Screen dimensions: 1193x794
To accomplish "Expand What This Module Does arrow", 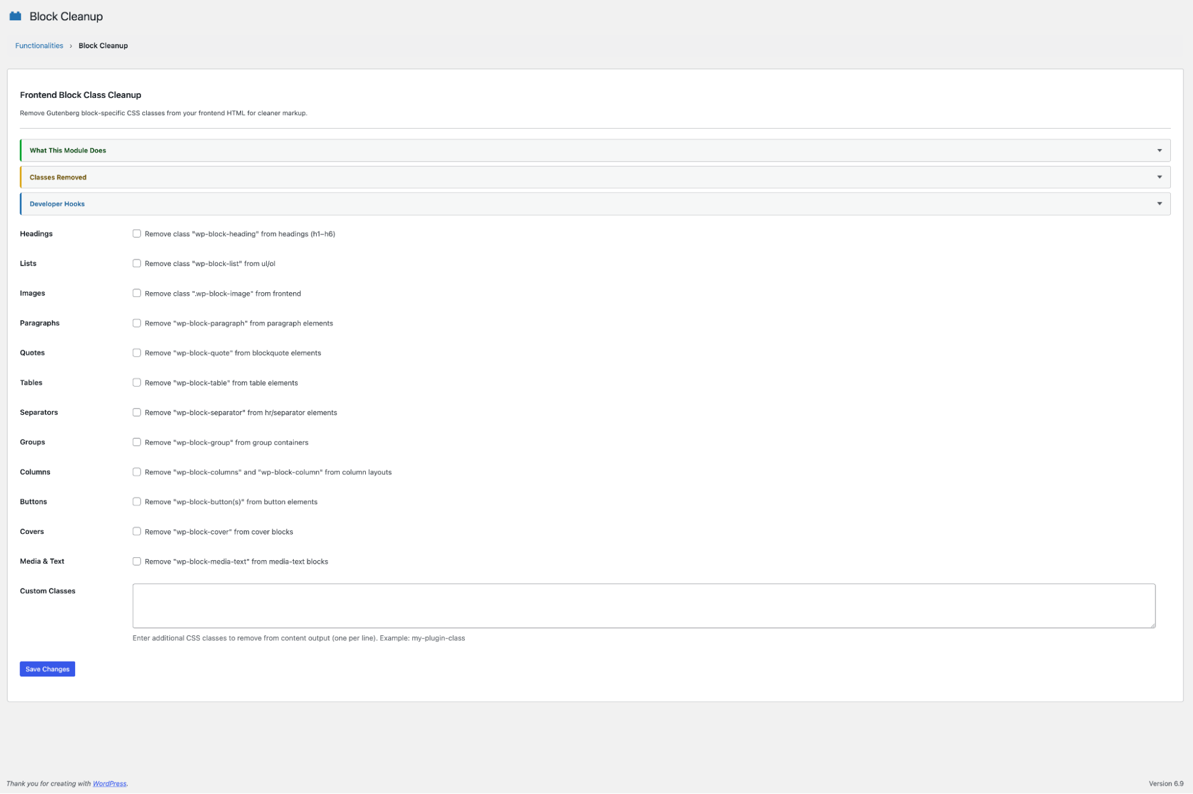I will 1159,150.
